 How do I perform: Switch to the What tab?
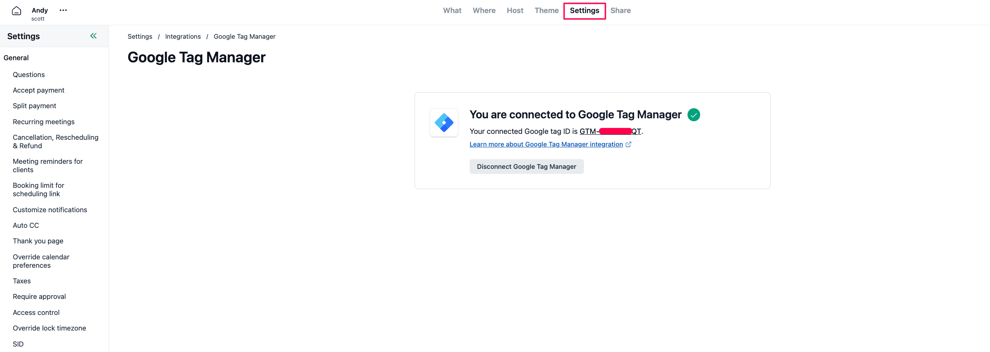pyautogui.click(x=452, y=11)
